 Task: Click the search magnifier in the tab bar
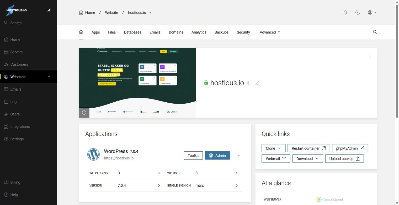tap(375, 32)
